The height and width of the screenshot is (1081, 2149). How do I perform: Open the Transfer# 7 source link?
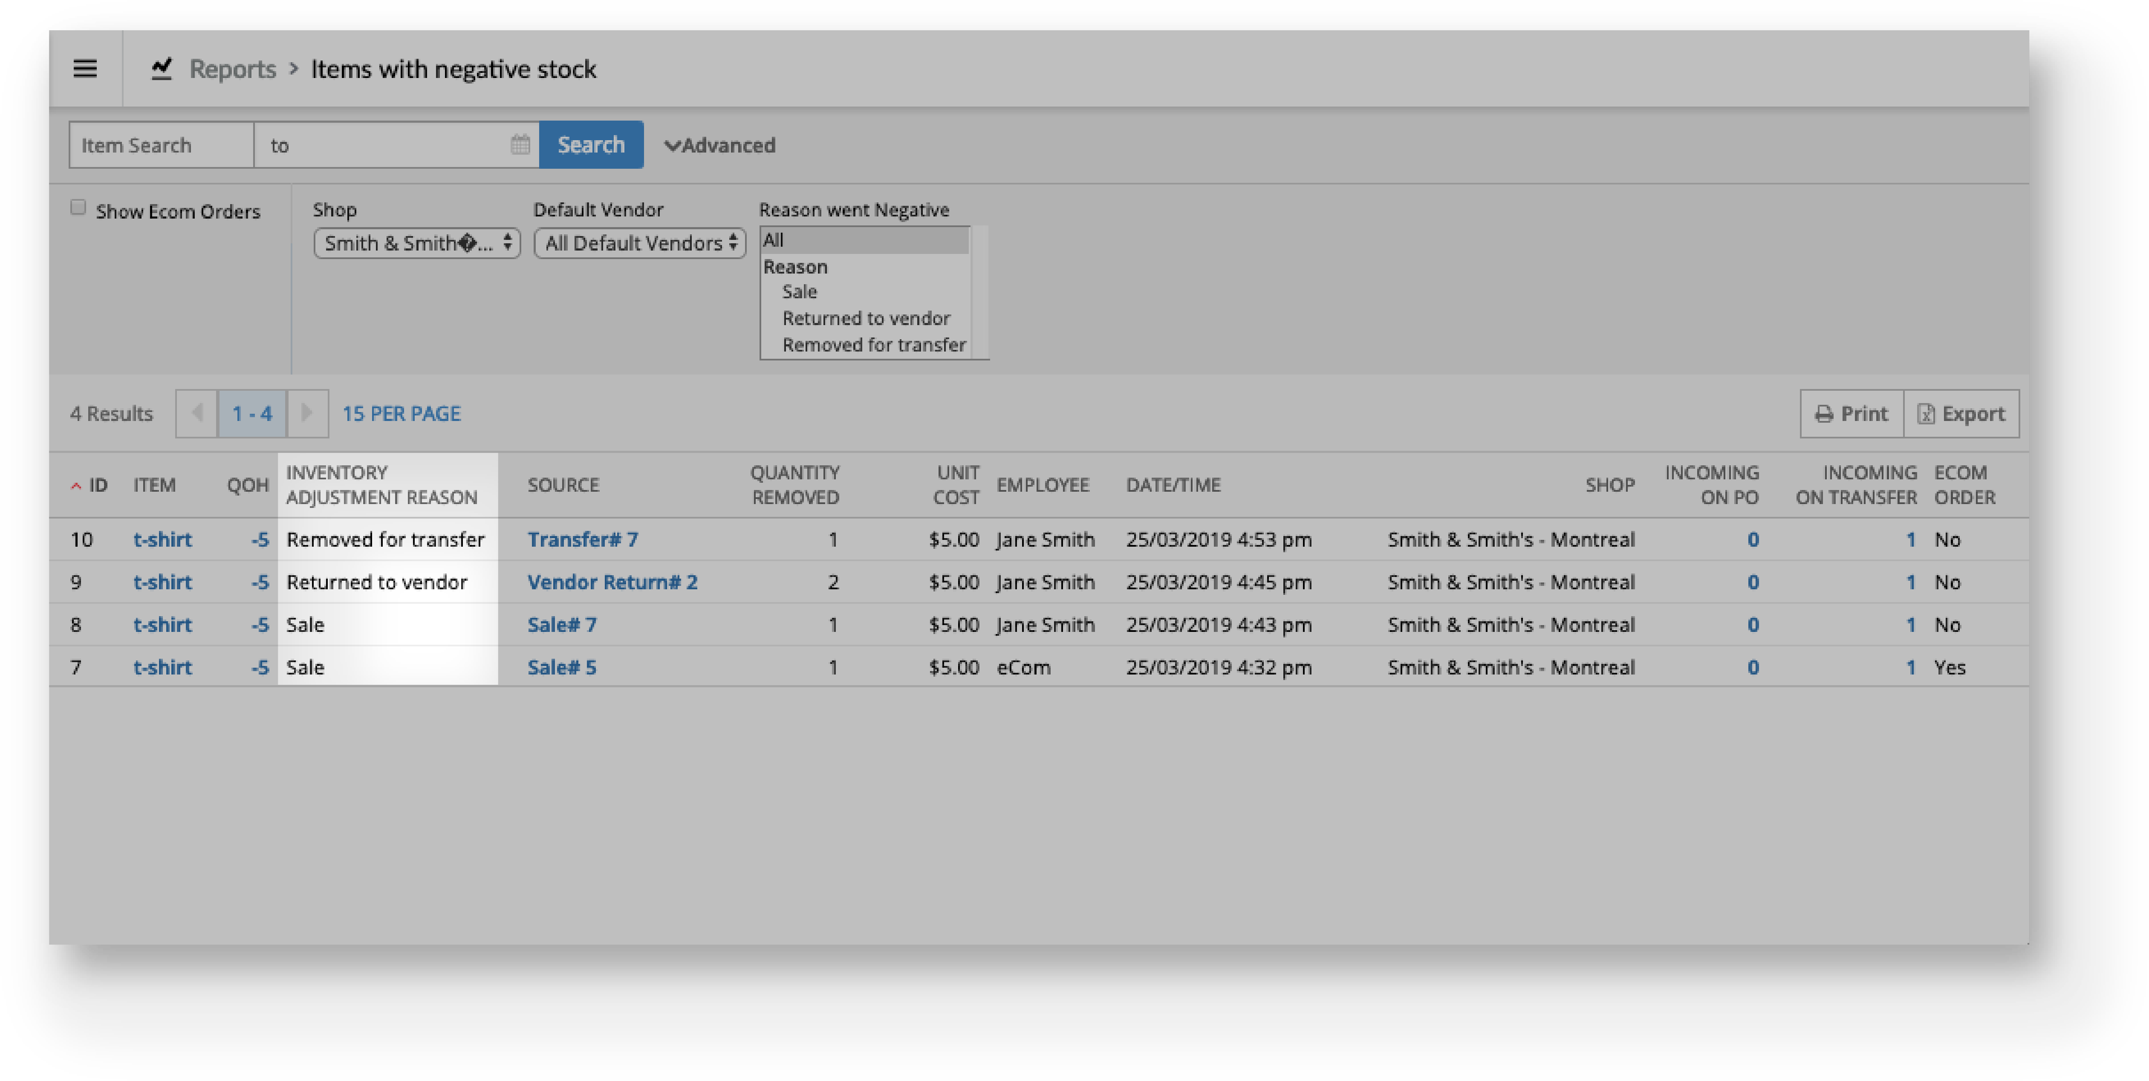[582, 540]
